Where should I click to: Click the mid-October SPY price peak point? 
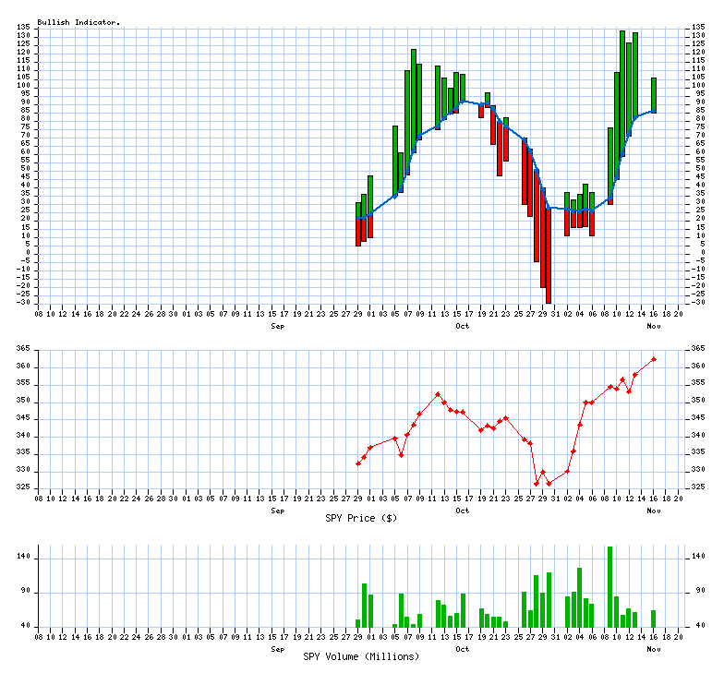pos(438,394)
